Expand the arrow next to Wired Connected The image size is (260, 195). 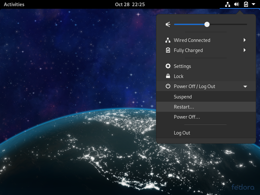tap(245, 40)
